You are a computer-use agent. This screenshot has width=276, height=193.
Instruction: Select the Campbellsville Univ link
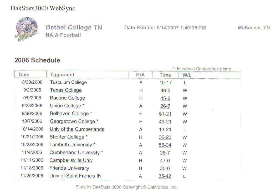[71, 160]
